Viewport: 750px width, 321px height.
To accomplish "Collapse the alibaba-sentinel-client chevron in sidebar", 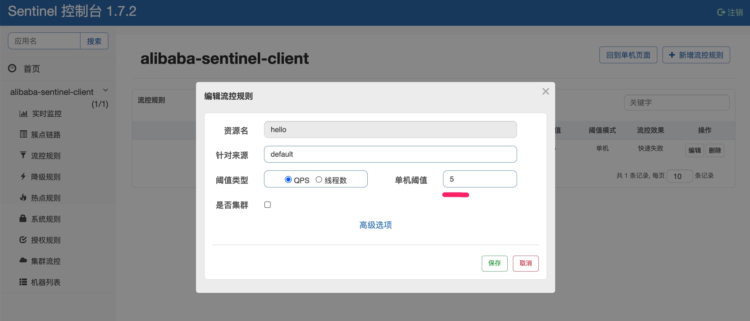I will [x=106, y=90].
